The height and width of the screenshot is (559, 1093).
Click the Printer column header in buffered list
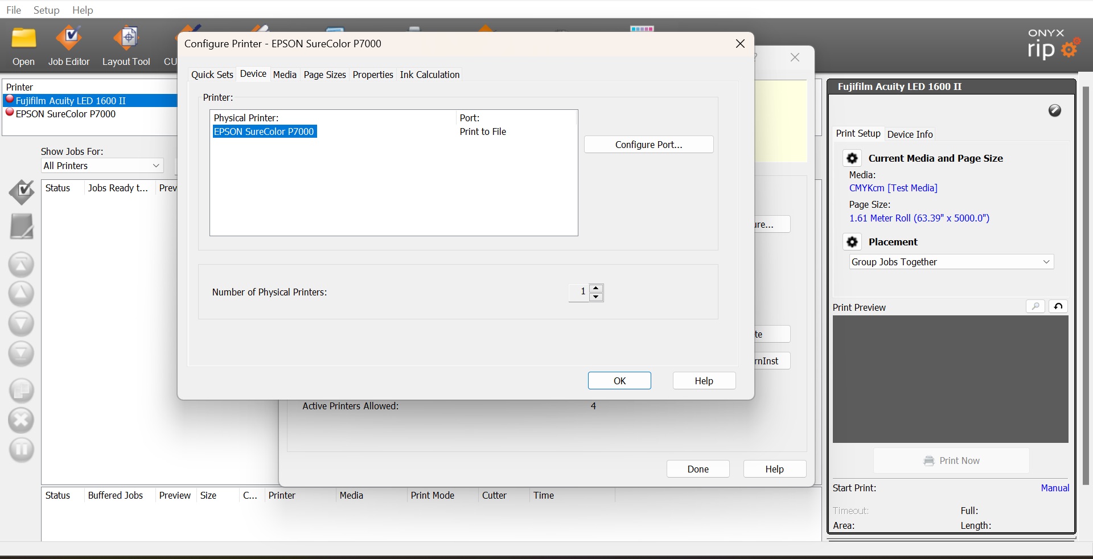[x=301, y=495]
